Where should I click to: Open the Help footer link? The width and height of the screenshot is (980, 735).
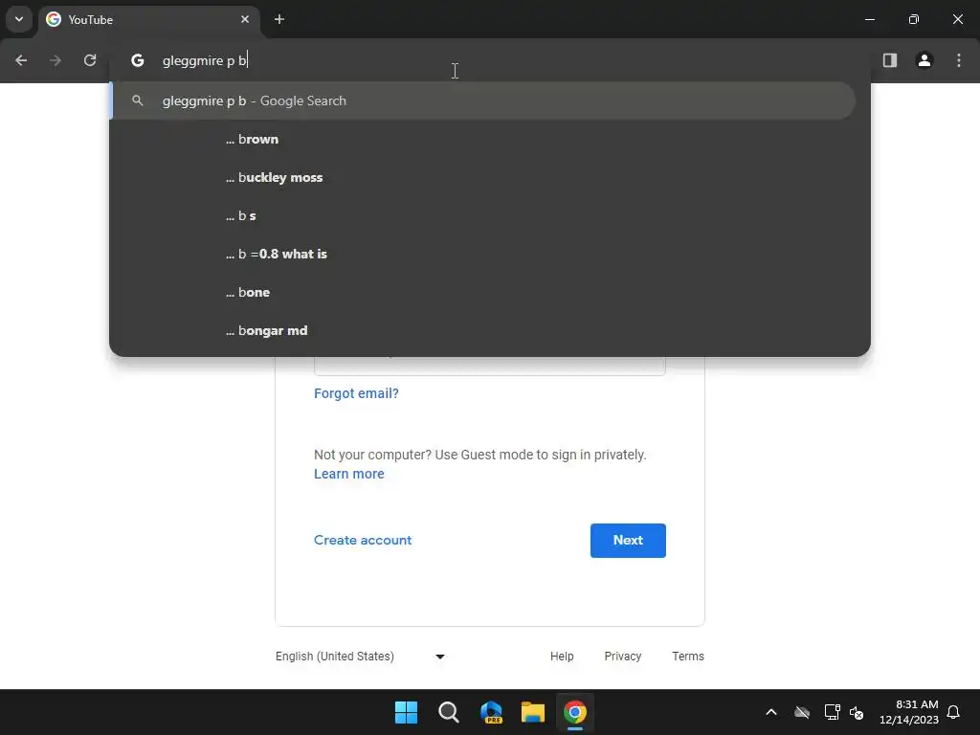point(562,657)
